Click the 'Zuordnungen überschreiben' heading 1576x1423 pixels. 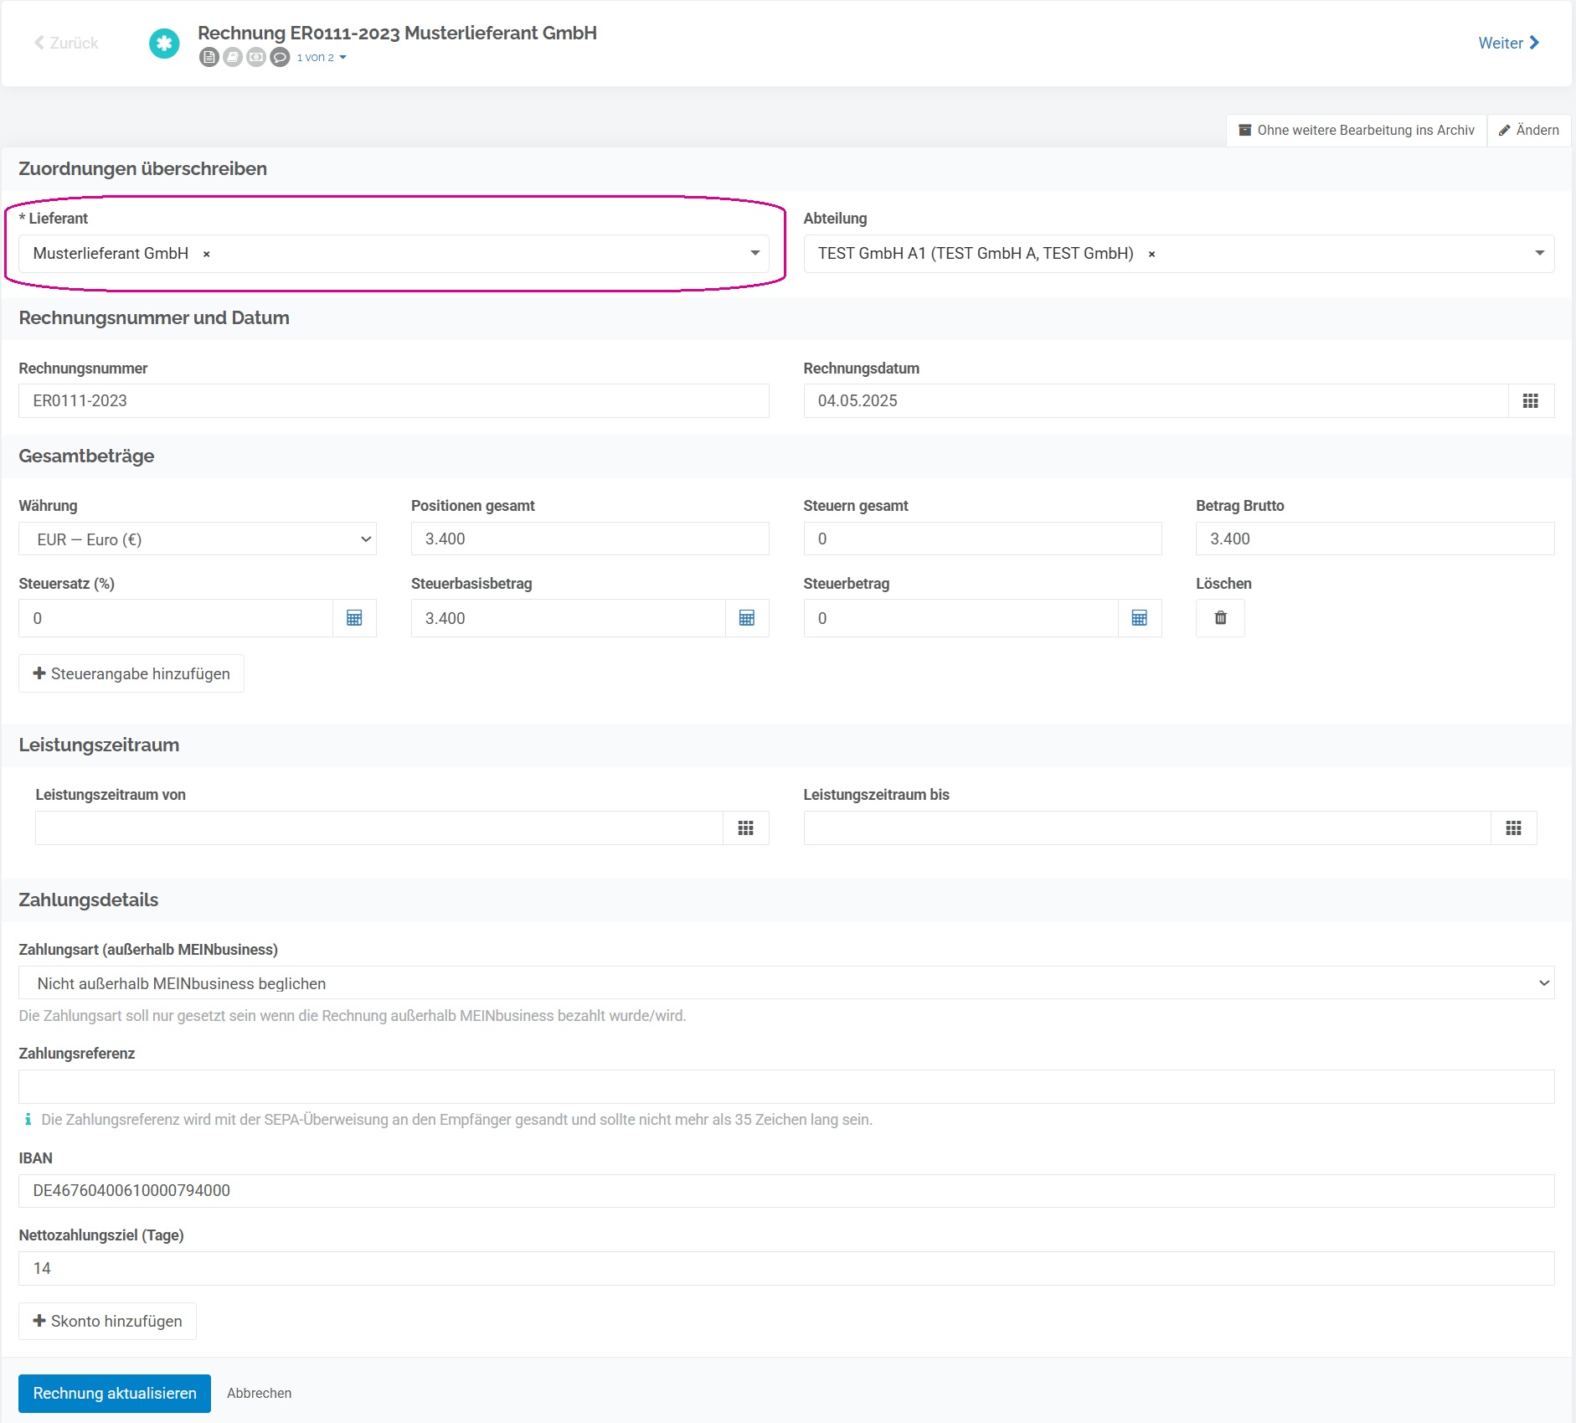pyautogui.click(x=143, y=169)
